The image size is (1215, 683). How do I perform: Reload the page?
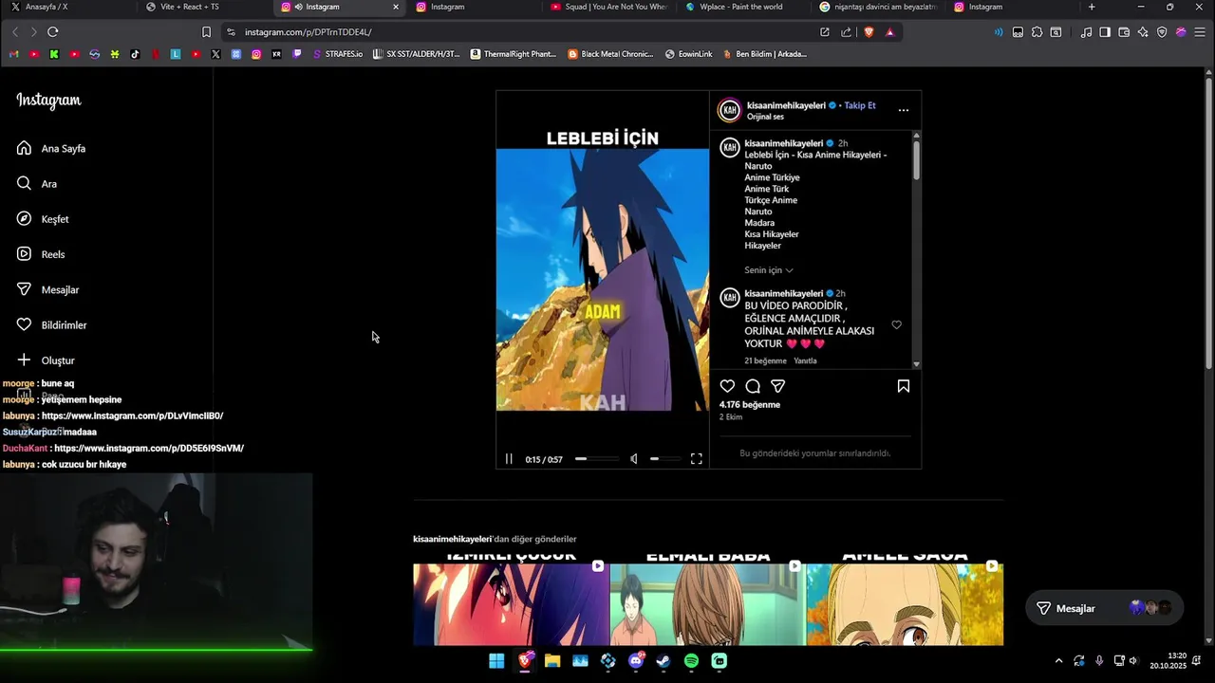click(x=53, y=32)
